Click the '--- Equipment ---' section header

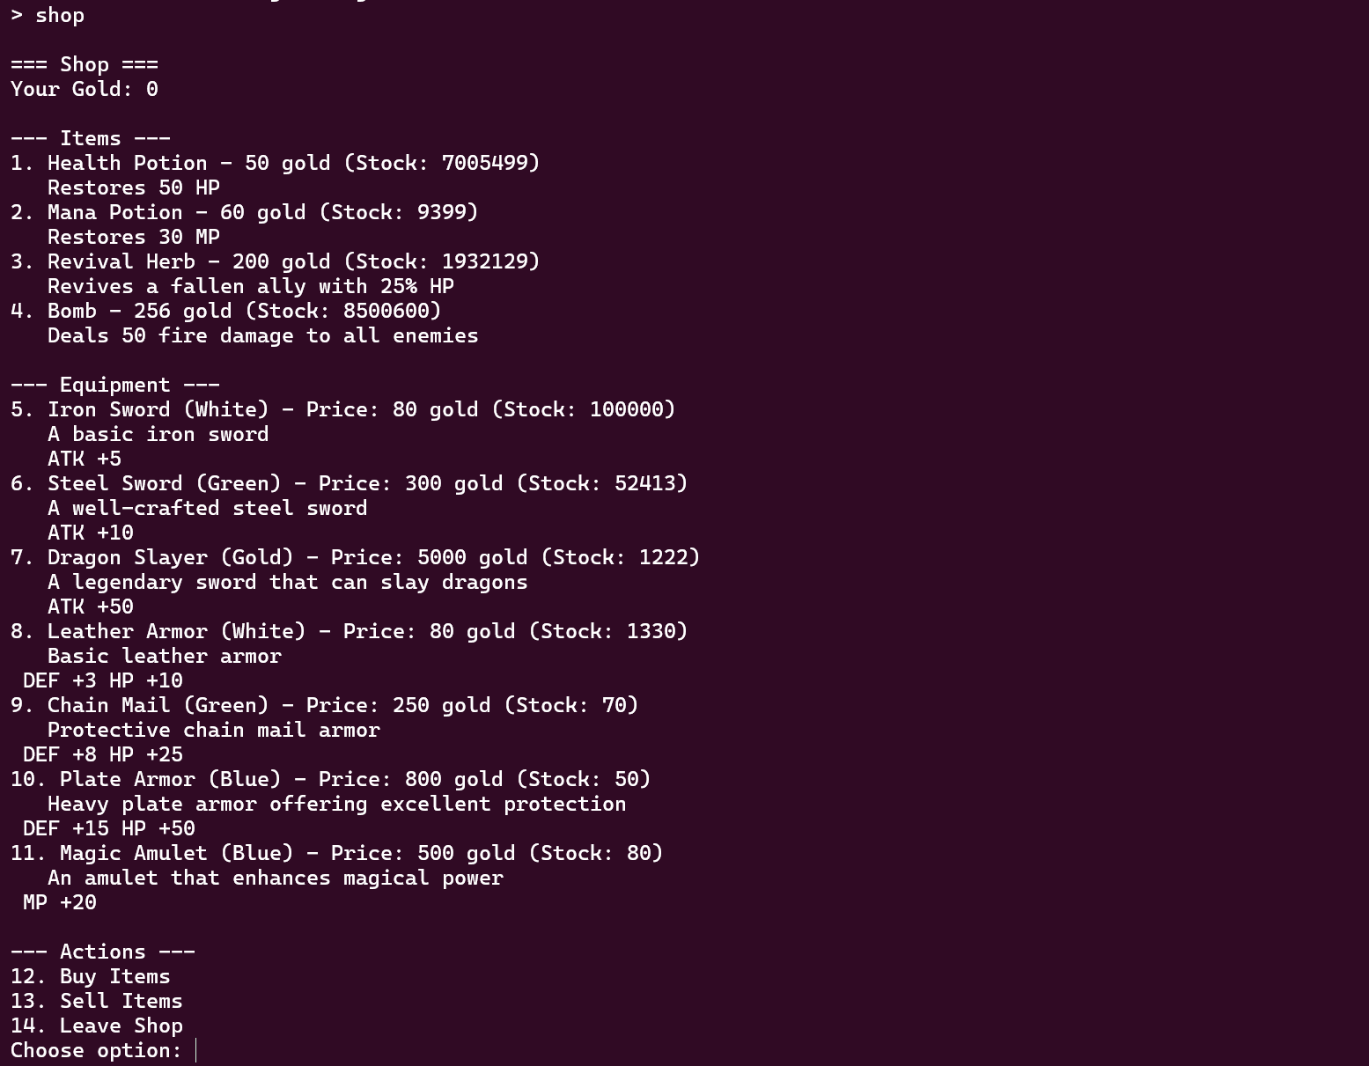click(115, 385)
